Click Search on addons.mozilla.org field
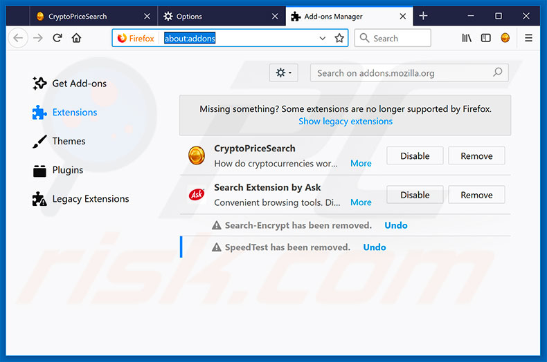 click(409, 73)
